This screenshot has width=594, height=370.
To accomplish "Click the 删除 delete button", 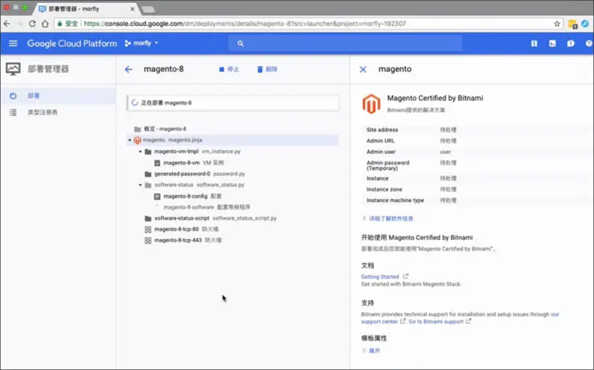I will coord(267,69).
